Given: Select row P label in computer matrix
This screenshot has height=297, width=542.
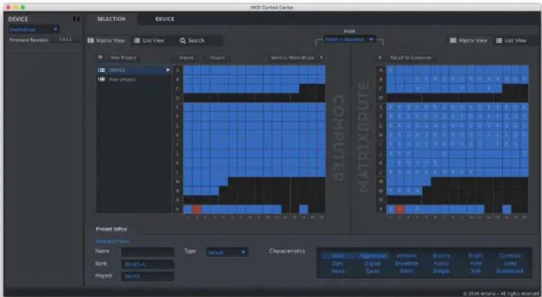Looking at the screenshot, I should 178,209.
